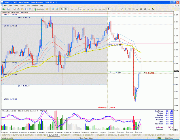Open the Navigator folder-star icon
This screenshot has width=180, height=140.
22,9
